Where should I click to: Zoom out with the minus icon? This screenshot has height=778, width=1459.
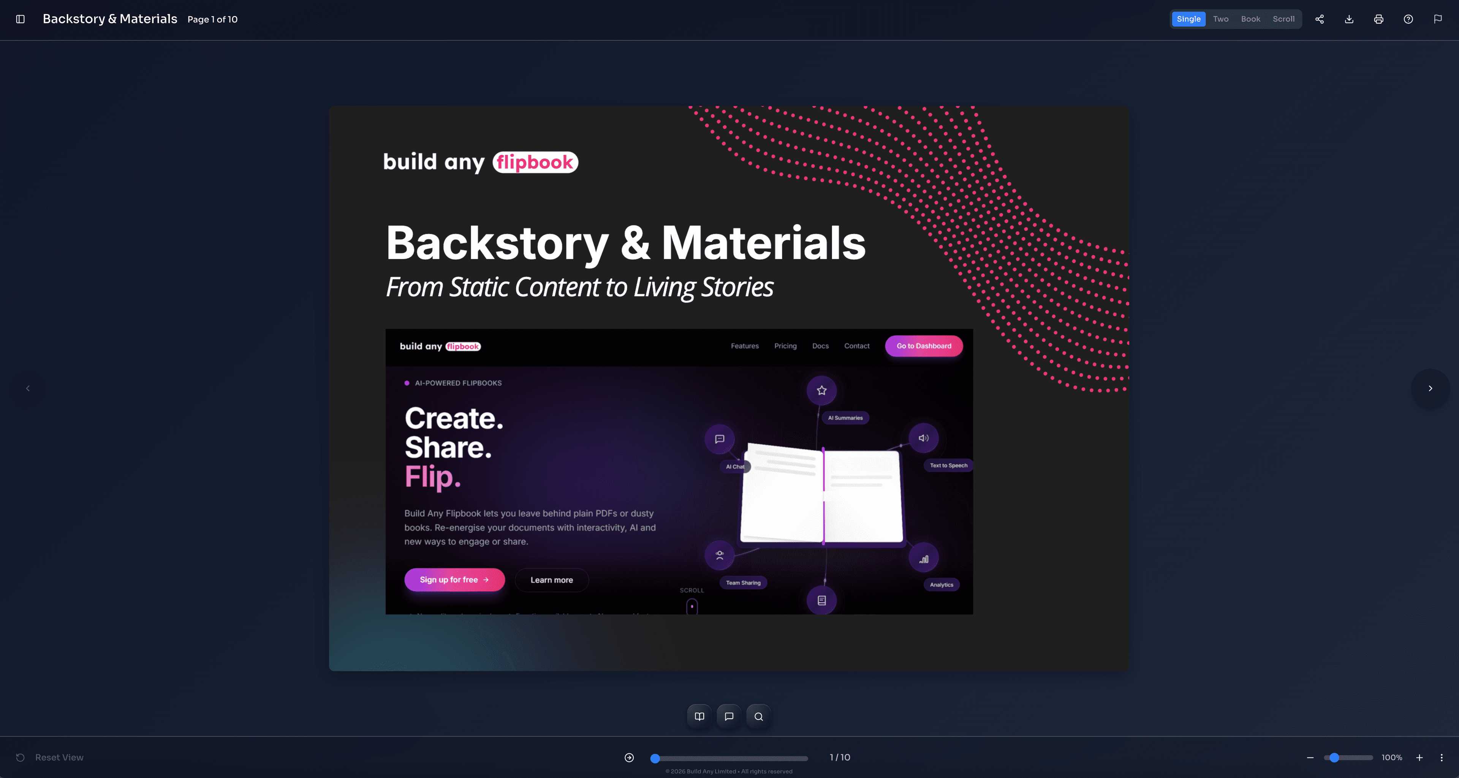[1310, 757]
